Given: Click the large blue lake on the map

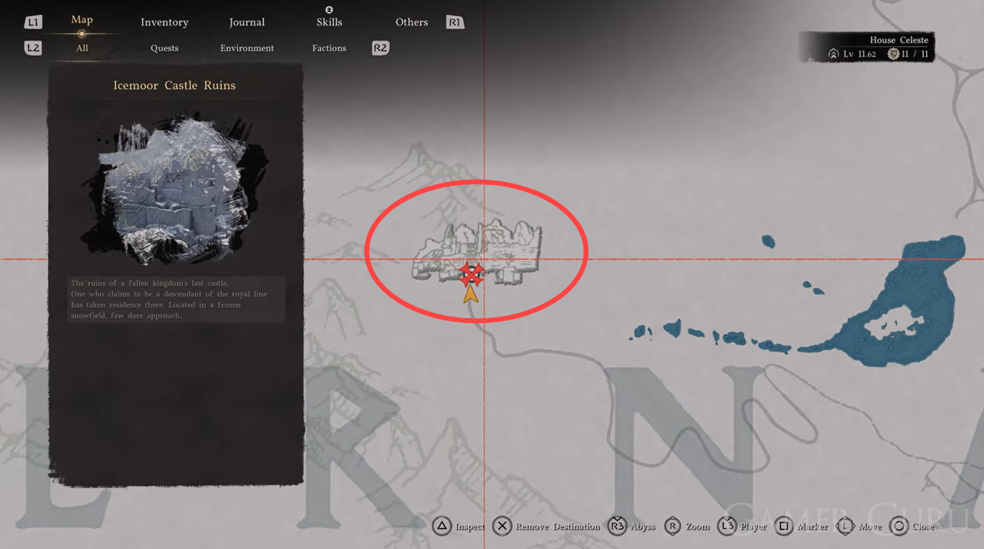Looking at the screenshot, I should (899, 301).
